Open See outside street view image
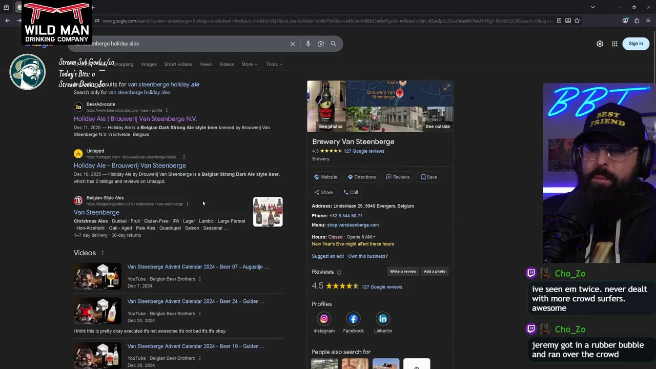656x369 pixels. [438, 127]
